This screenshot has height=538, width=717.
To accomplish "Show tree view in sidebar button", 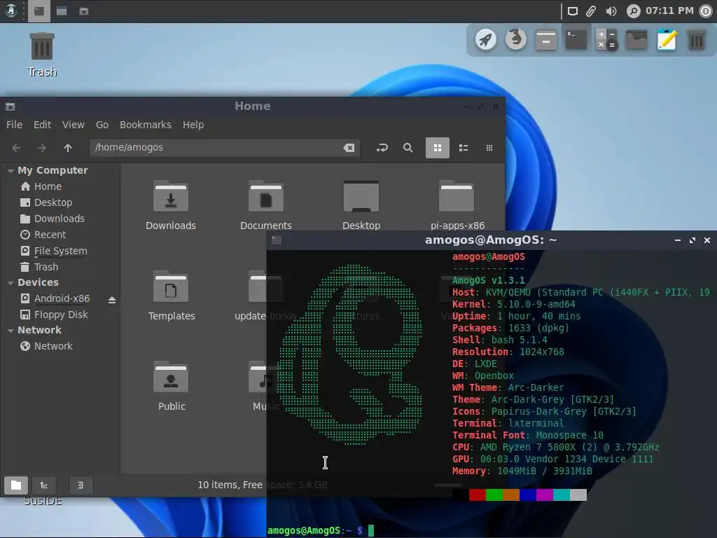I will [44, 485].
